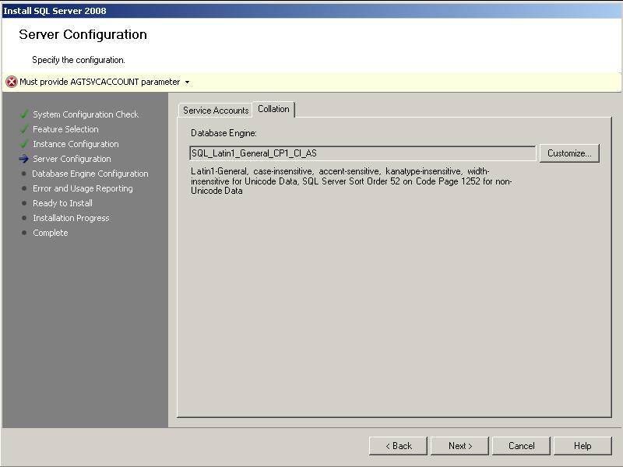Screen dimensions: 623x467
Task: Click the Server Configuration page heading
Action: 83,34
